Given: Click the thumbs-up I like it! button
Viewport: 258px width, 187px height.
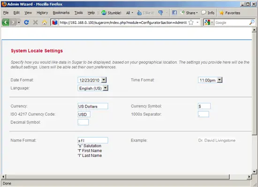Looking at the screenshot, I should 145,13.
